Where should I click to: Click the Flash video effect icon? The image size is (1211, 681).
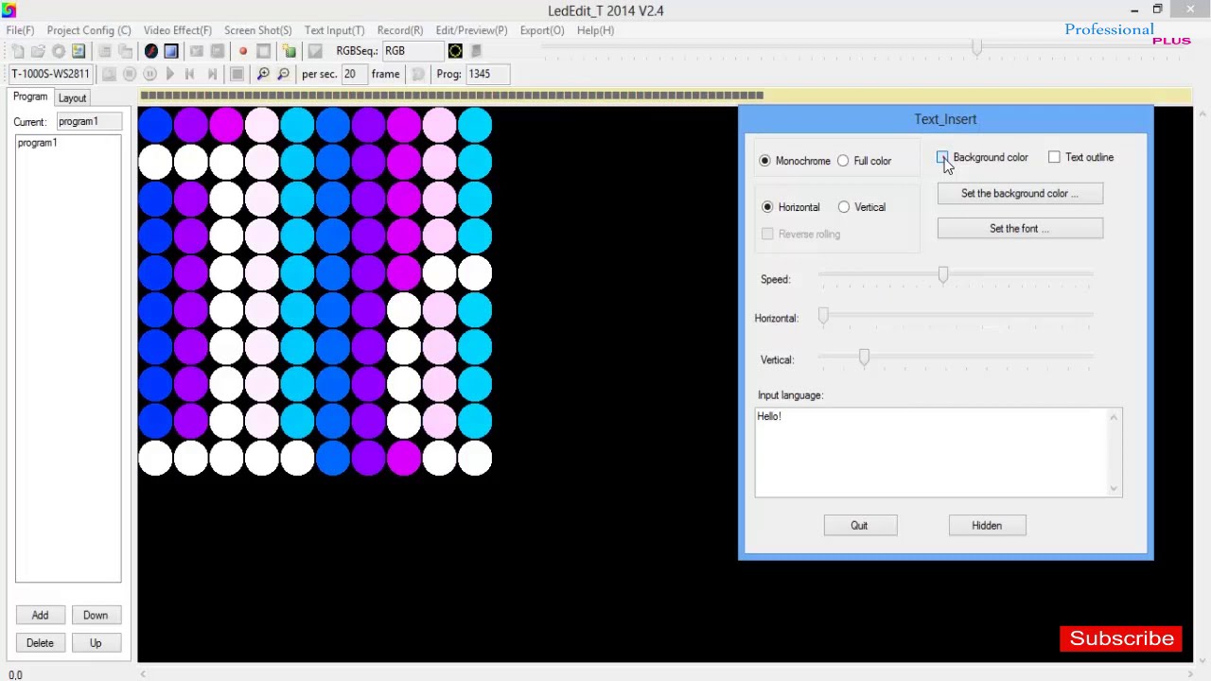tap(151, 51)
